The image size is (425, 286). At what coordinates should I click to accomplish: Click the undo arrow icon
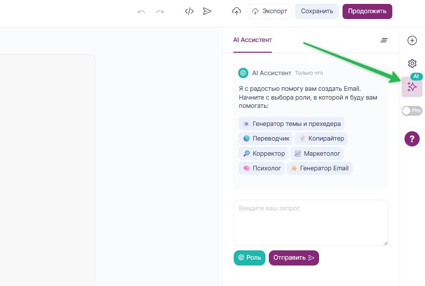tap(141, 12)
